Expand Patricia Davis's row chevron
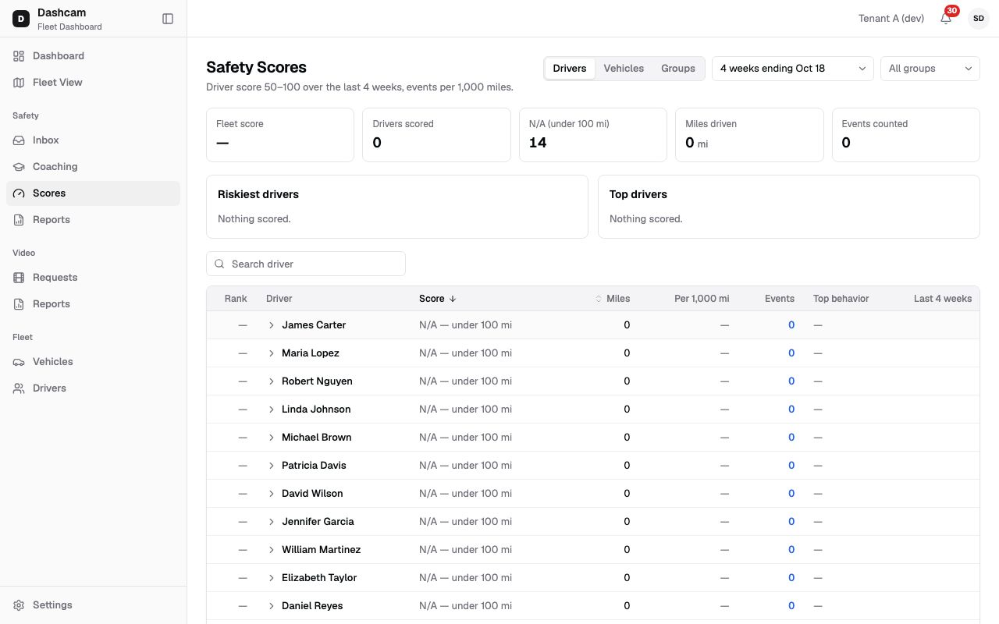 click(272, 466)
